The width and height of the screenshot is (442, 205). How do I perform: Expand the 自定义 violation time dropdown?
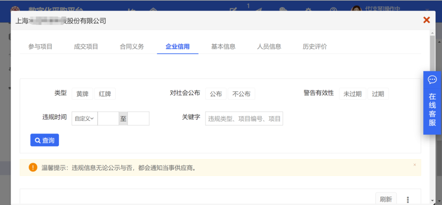84,119
